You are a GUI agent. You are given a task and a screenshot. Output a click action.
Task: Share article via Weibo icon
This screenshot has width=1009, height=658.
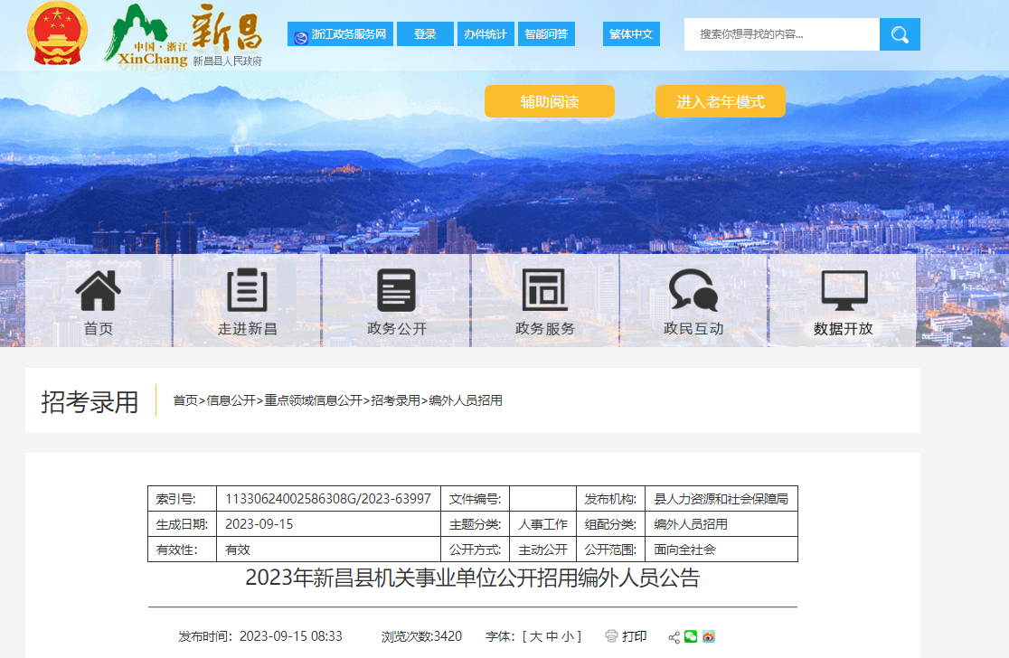click(709, 636)
